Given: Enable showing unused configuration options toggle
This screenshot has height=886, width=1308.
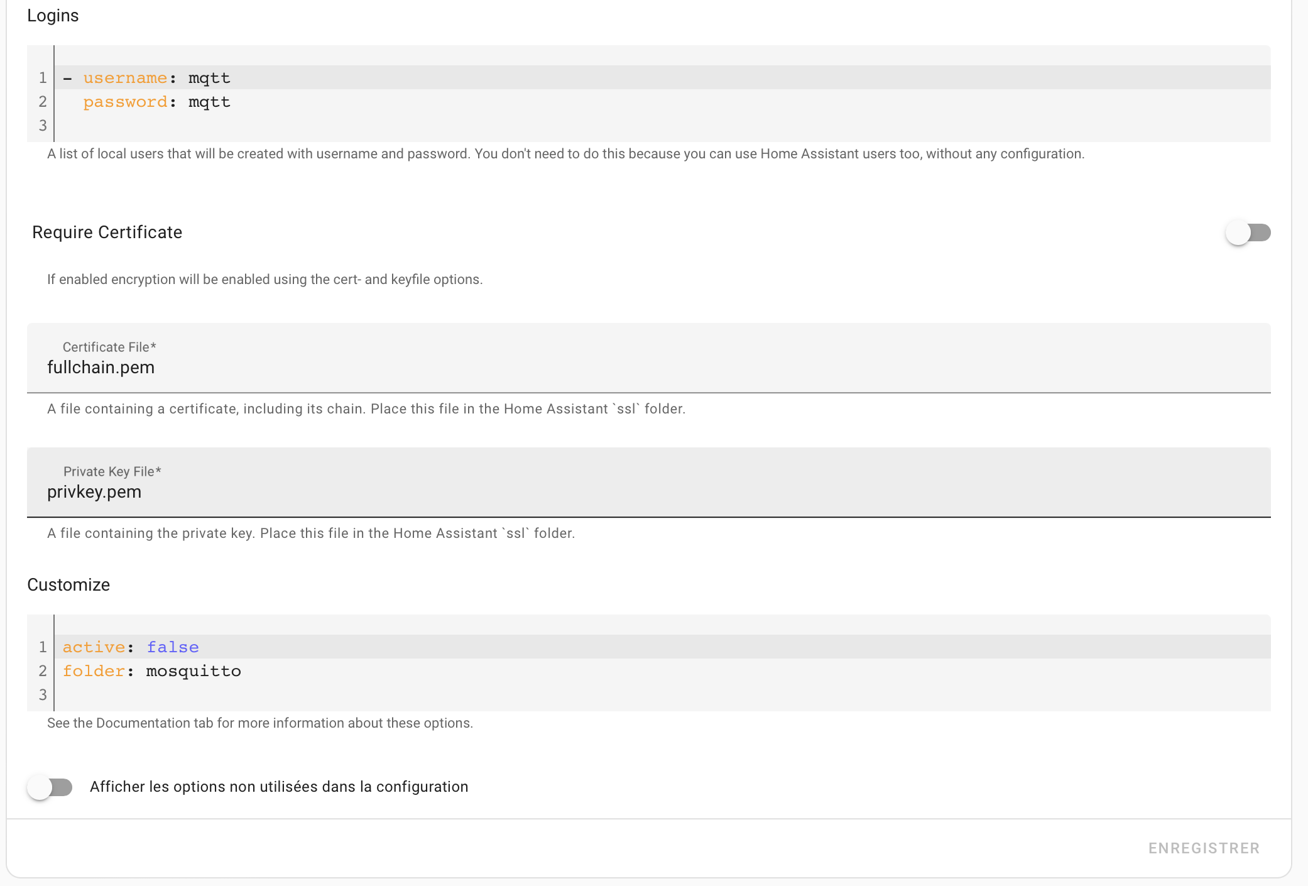Looking at the screenshot, I should click(x=50, y=787).
